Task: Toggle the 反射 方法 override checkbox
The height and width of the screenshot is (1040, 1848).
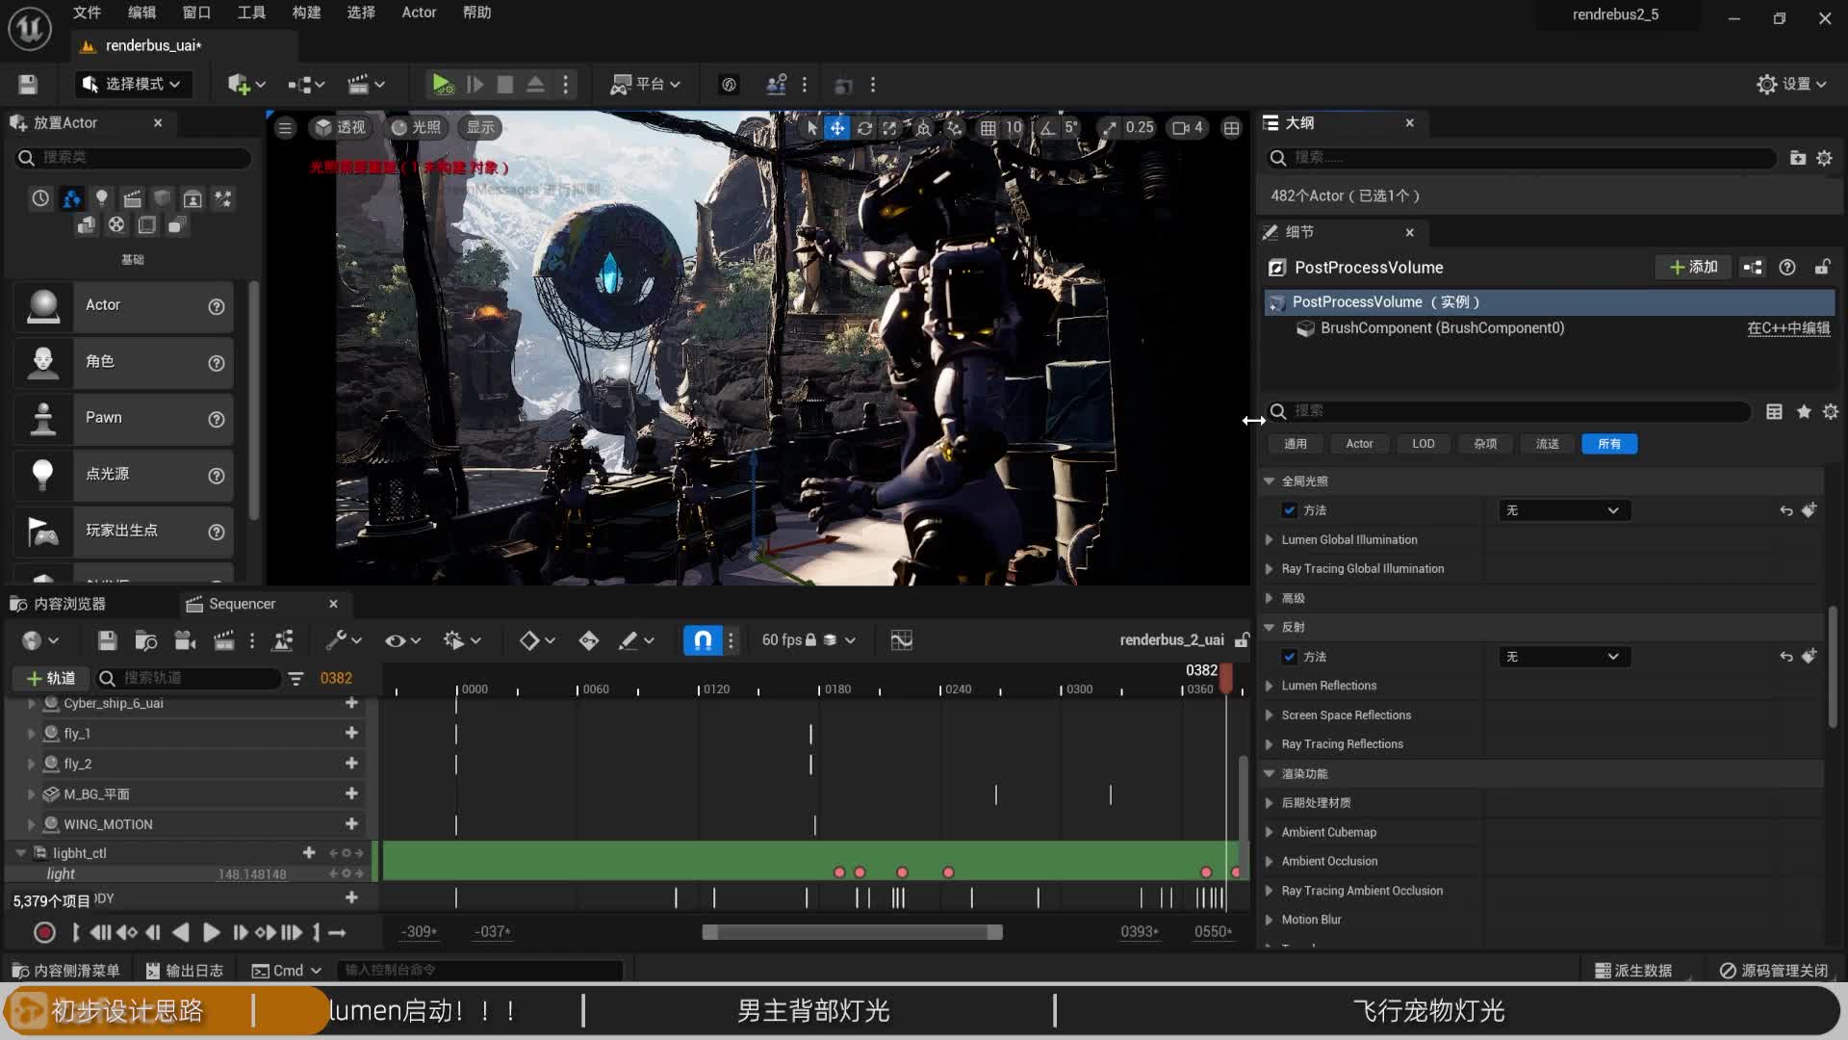Action: pos(1290,657)
